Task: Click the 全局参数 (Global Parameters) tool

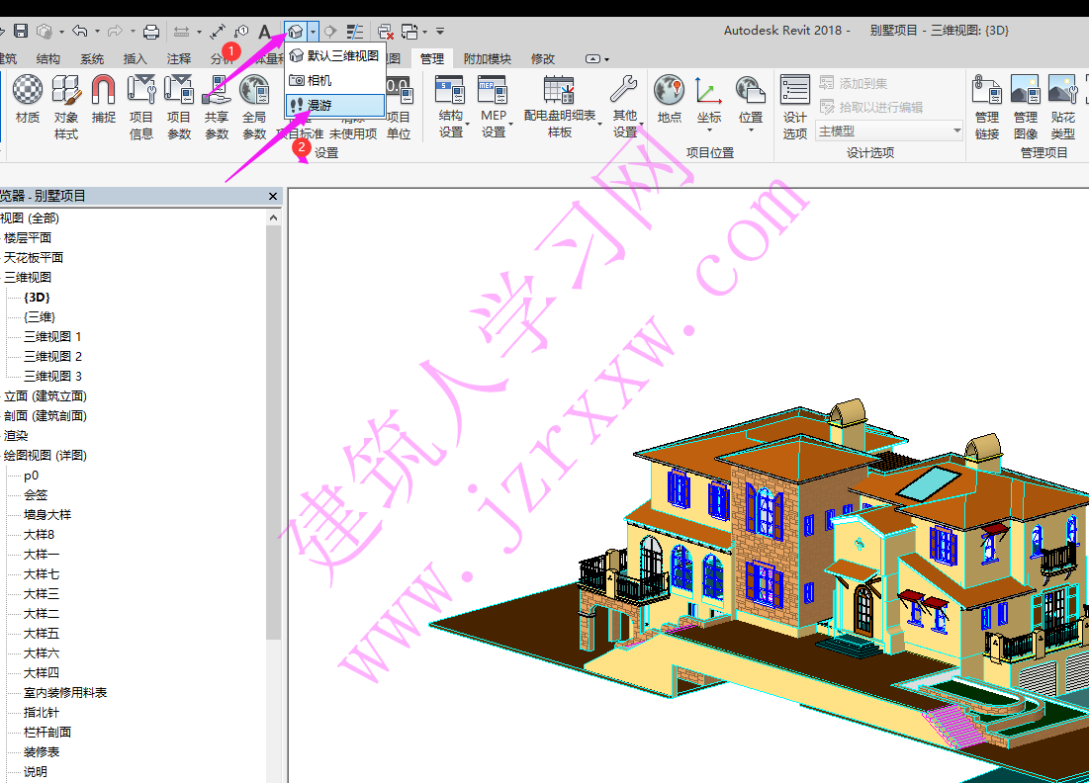Action: tap(254, 108)
